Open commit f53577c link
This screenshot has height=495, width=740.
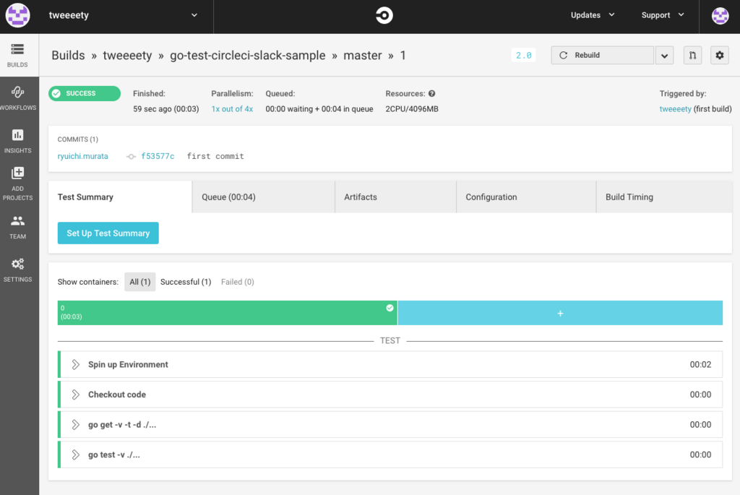(158, 156)
